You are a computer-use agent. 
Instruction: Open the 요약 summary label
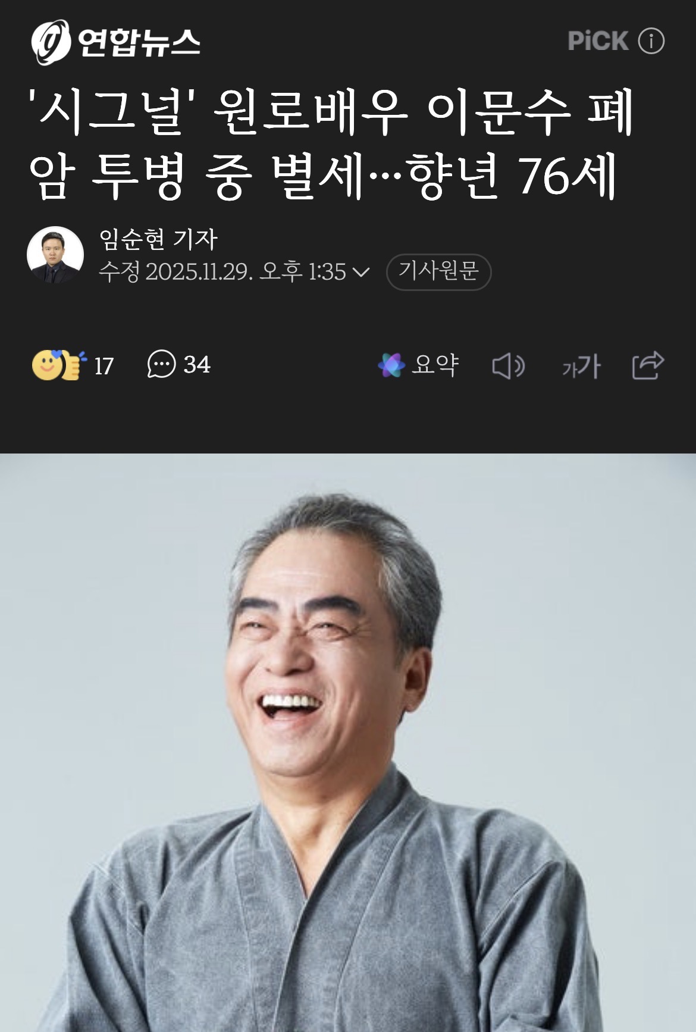[435, 365]
